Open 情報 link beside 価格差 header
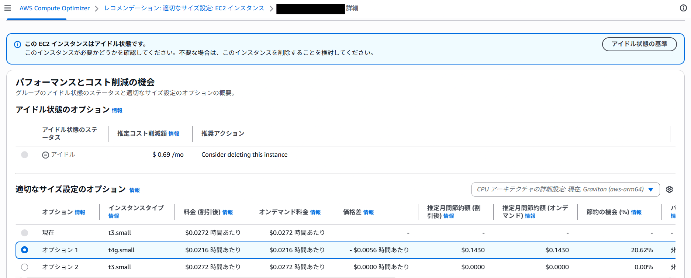The width and height of the screenshot is (691, 278). pos(369,212)
